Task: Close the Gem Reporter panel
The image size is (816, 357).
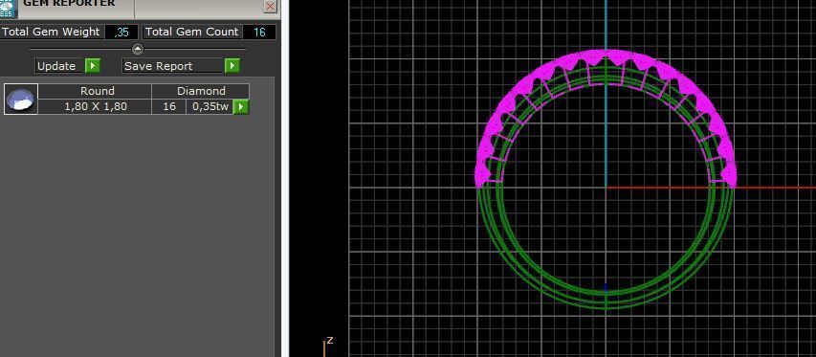Action: click(x=270, y=7)
